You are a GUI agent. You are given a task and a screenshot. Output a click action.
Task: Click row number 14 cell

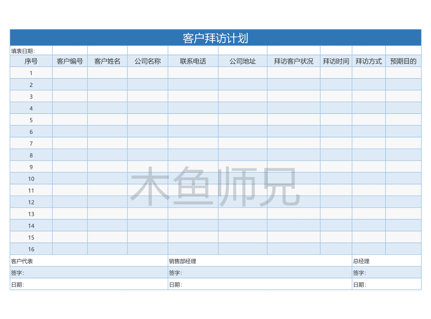pyautogui.click(x=31, y=225)
